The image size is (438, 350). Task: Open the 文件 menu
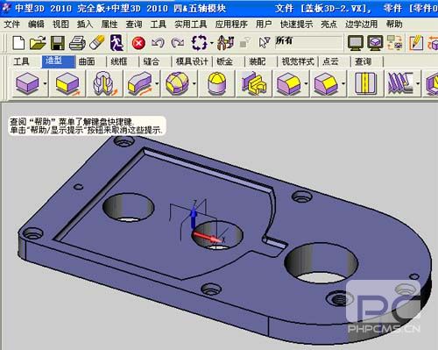click(x=11, y=24)
